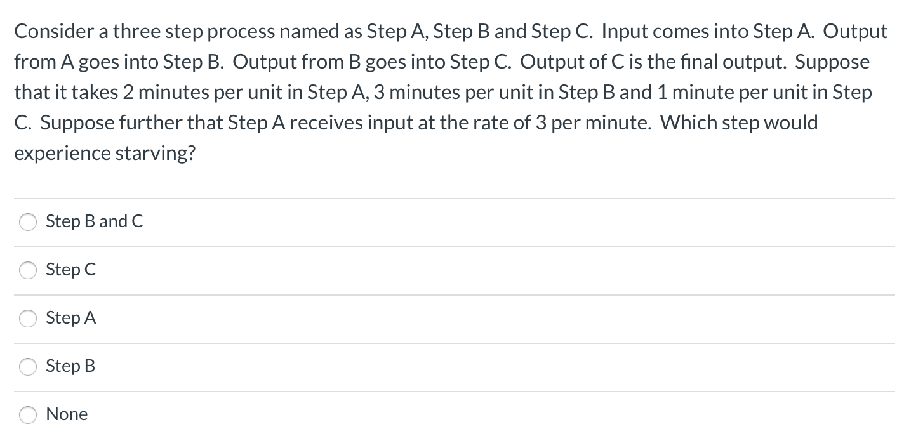This screenshot has width=904, height=448.
Task: Click the question text paragraph
Action: 444,92
